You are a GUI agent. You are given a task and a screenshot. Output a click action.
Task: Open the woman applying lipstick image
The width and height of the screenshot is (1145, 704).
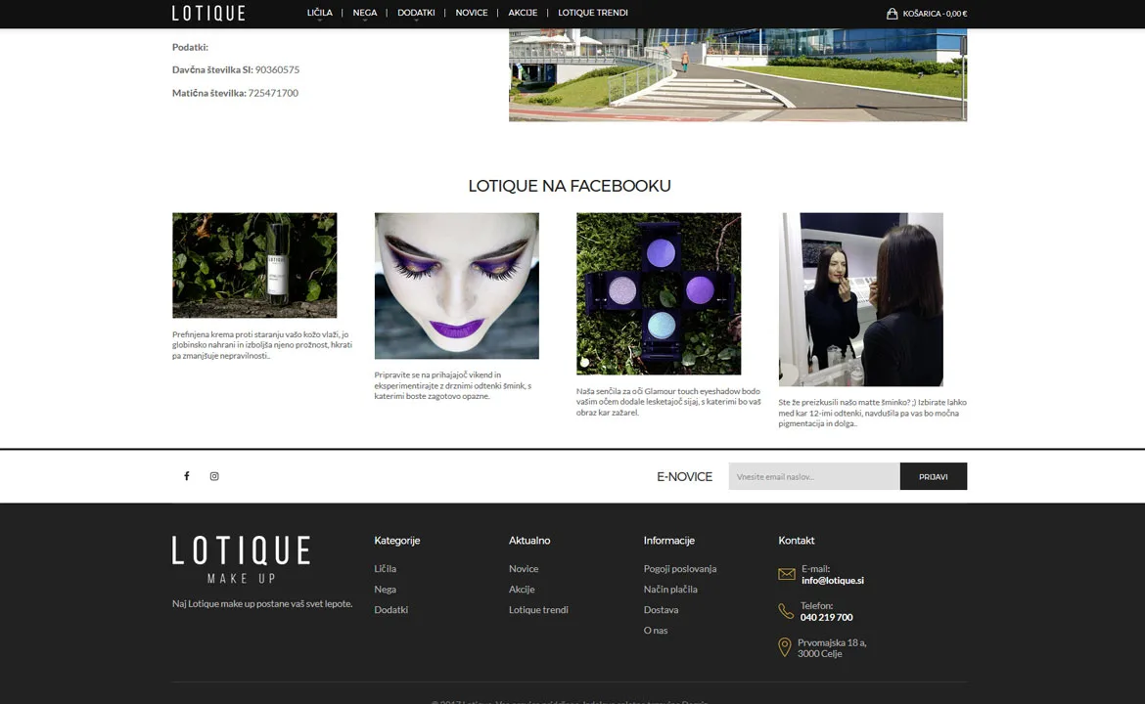point(861,300)
